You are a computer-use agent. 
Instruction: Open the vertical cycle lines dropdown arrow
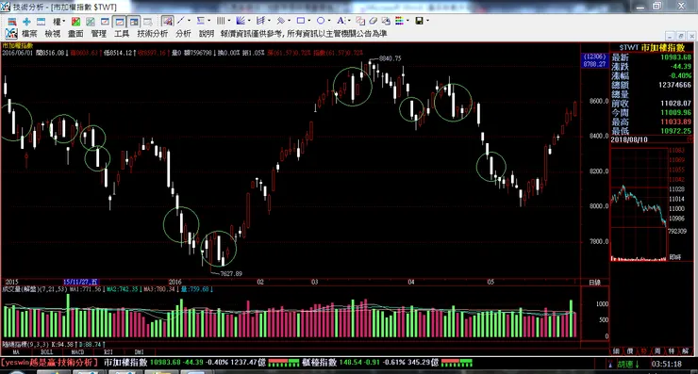pyautogui.click(x=229, y=21)
